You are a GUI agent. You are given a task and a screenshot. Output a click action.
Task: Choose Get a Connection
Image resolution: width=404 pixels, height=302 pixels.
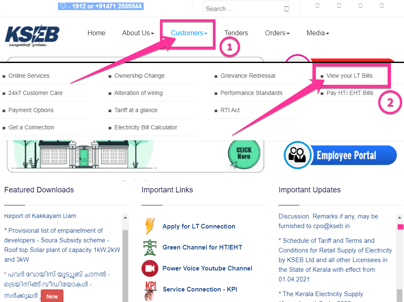point(31,128)
